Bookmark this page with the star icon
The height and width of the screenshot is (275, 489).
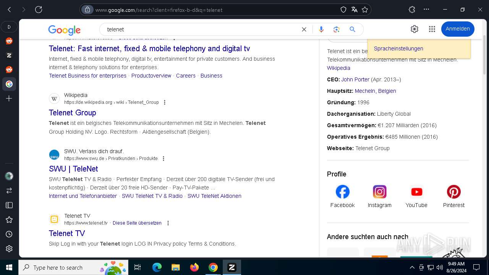coord(365,10)
